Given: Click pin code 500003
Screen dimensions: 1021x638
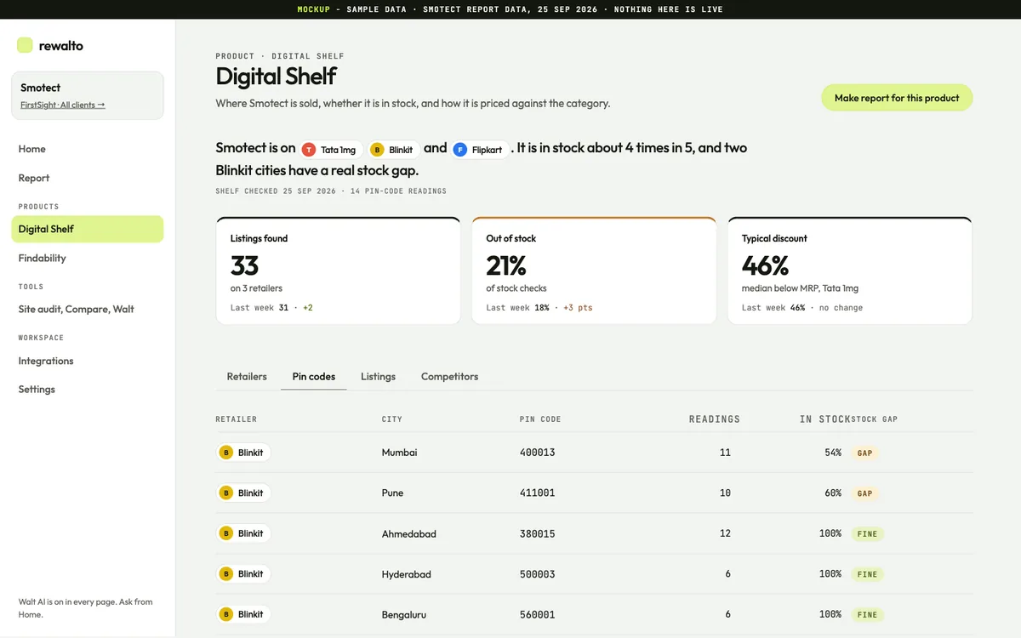Looking at the screenshot, I should [x=537, y=574].
